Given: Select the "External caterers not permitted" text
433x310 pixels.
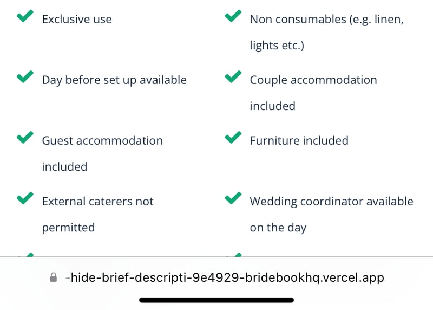Looking at the screenshot, I should [x=97, y=214].
